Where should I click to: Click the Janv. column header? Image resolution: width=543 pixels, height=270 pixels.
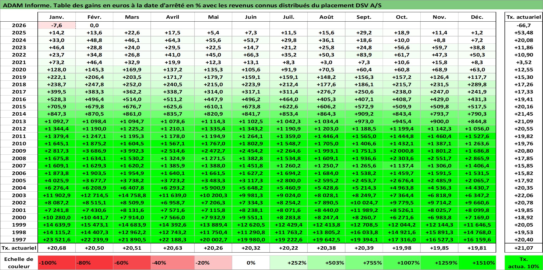(x=57, y=17)
